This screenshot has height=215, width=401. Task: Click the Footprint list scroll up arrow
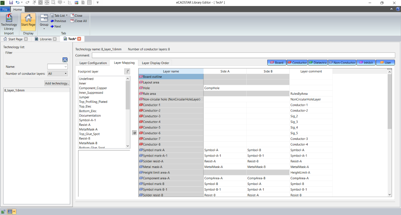(x=128, y=78)
